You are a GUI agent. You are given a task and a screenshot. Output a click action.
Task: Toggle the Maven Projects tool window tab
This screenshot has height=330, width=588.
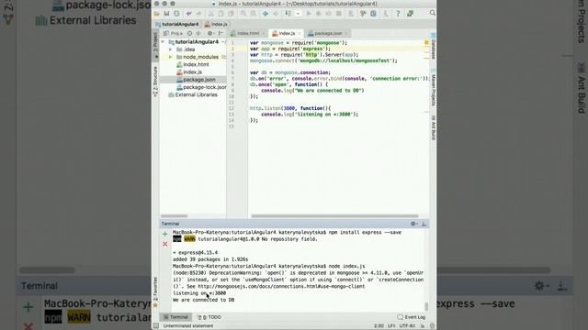click(x=433, y=88)
